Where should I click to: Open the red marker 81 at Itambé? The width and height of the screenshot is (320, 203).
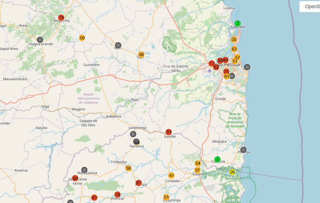pos(168,132)
